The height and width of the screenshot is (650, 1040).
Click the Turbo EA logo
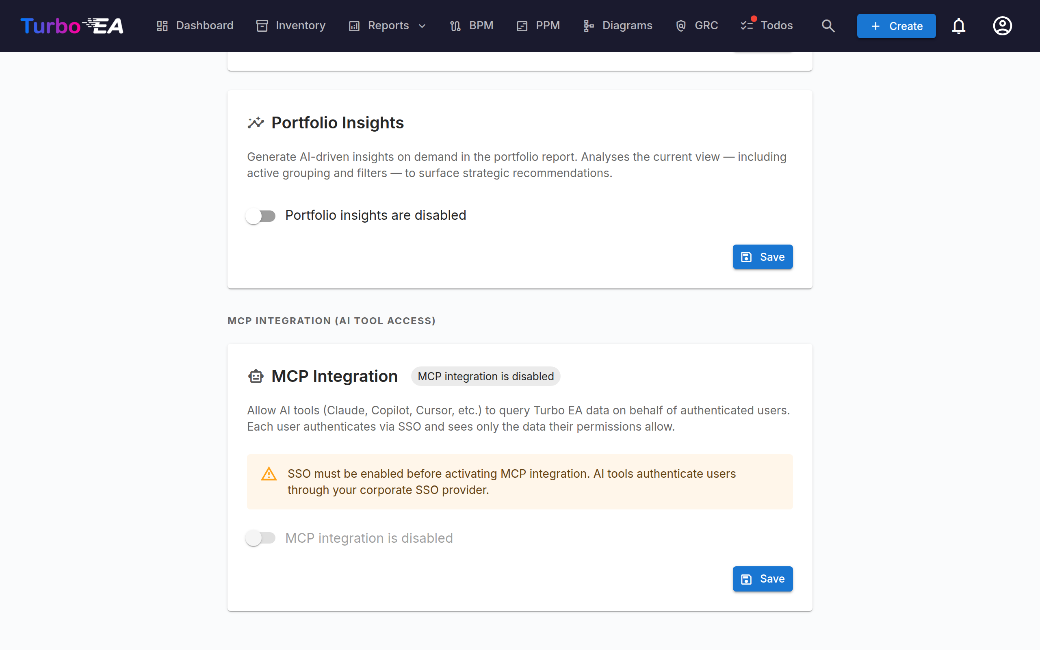(x=72, y=26)
